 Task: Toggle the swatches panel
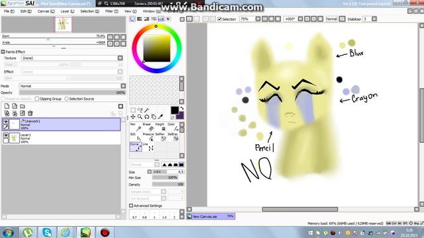161,19
